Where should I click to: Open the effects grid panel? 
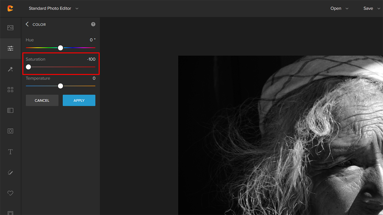10,89
